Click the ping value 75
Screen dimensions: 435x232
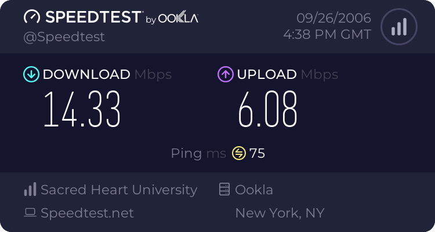(257, 153)
